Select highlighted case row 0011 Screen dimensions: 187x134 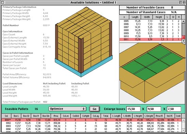(151, 39)
